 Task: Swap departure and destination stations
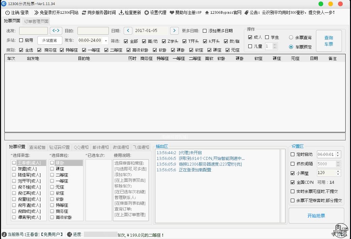[x=56, y=30]
